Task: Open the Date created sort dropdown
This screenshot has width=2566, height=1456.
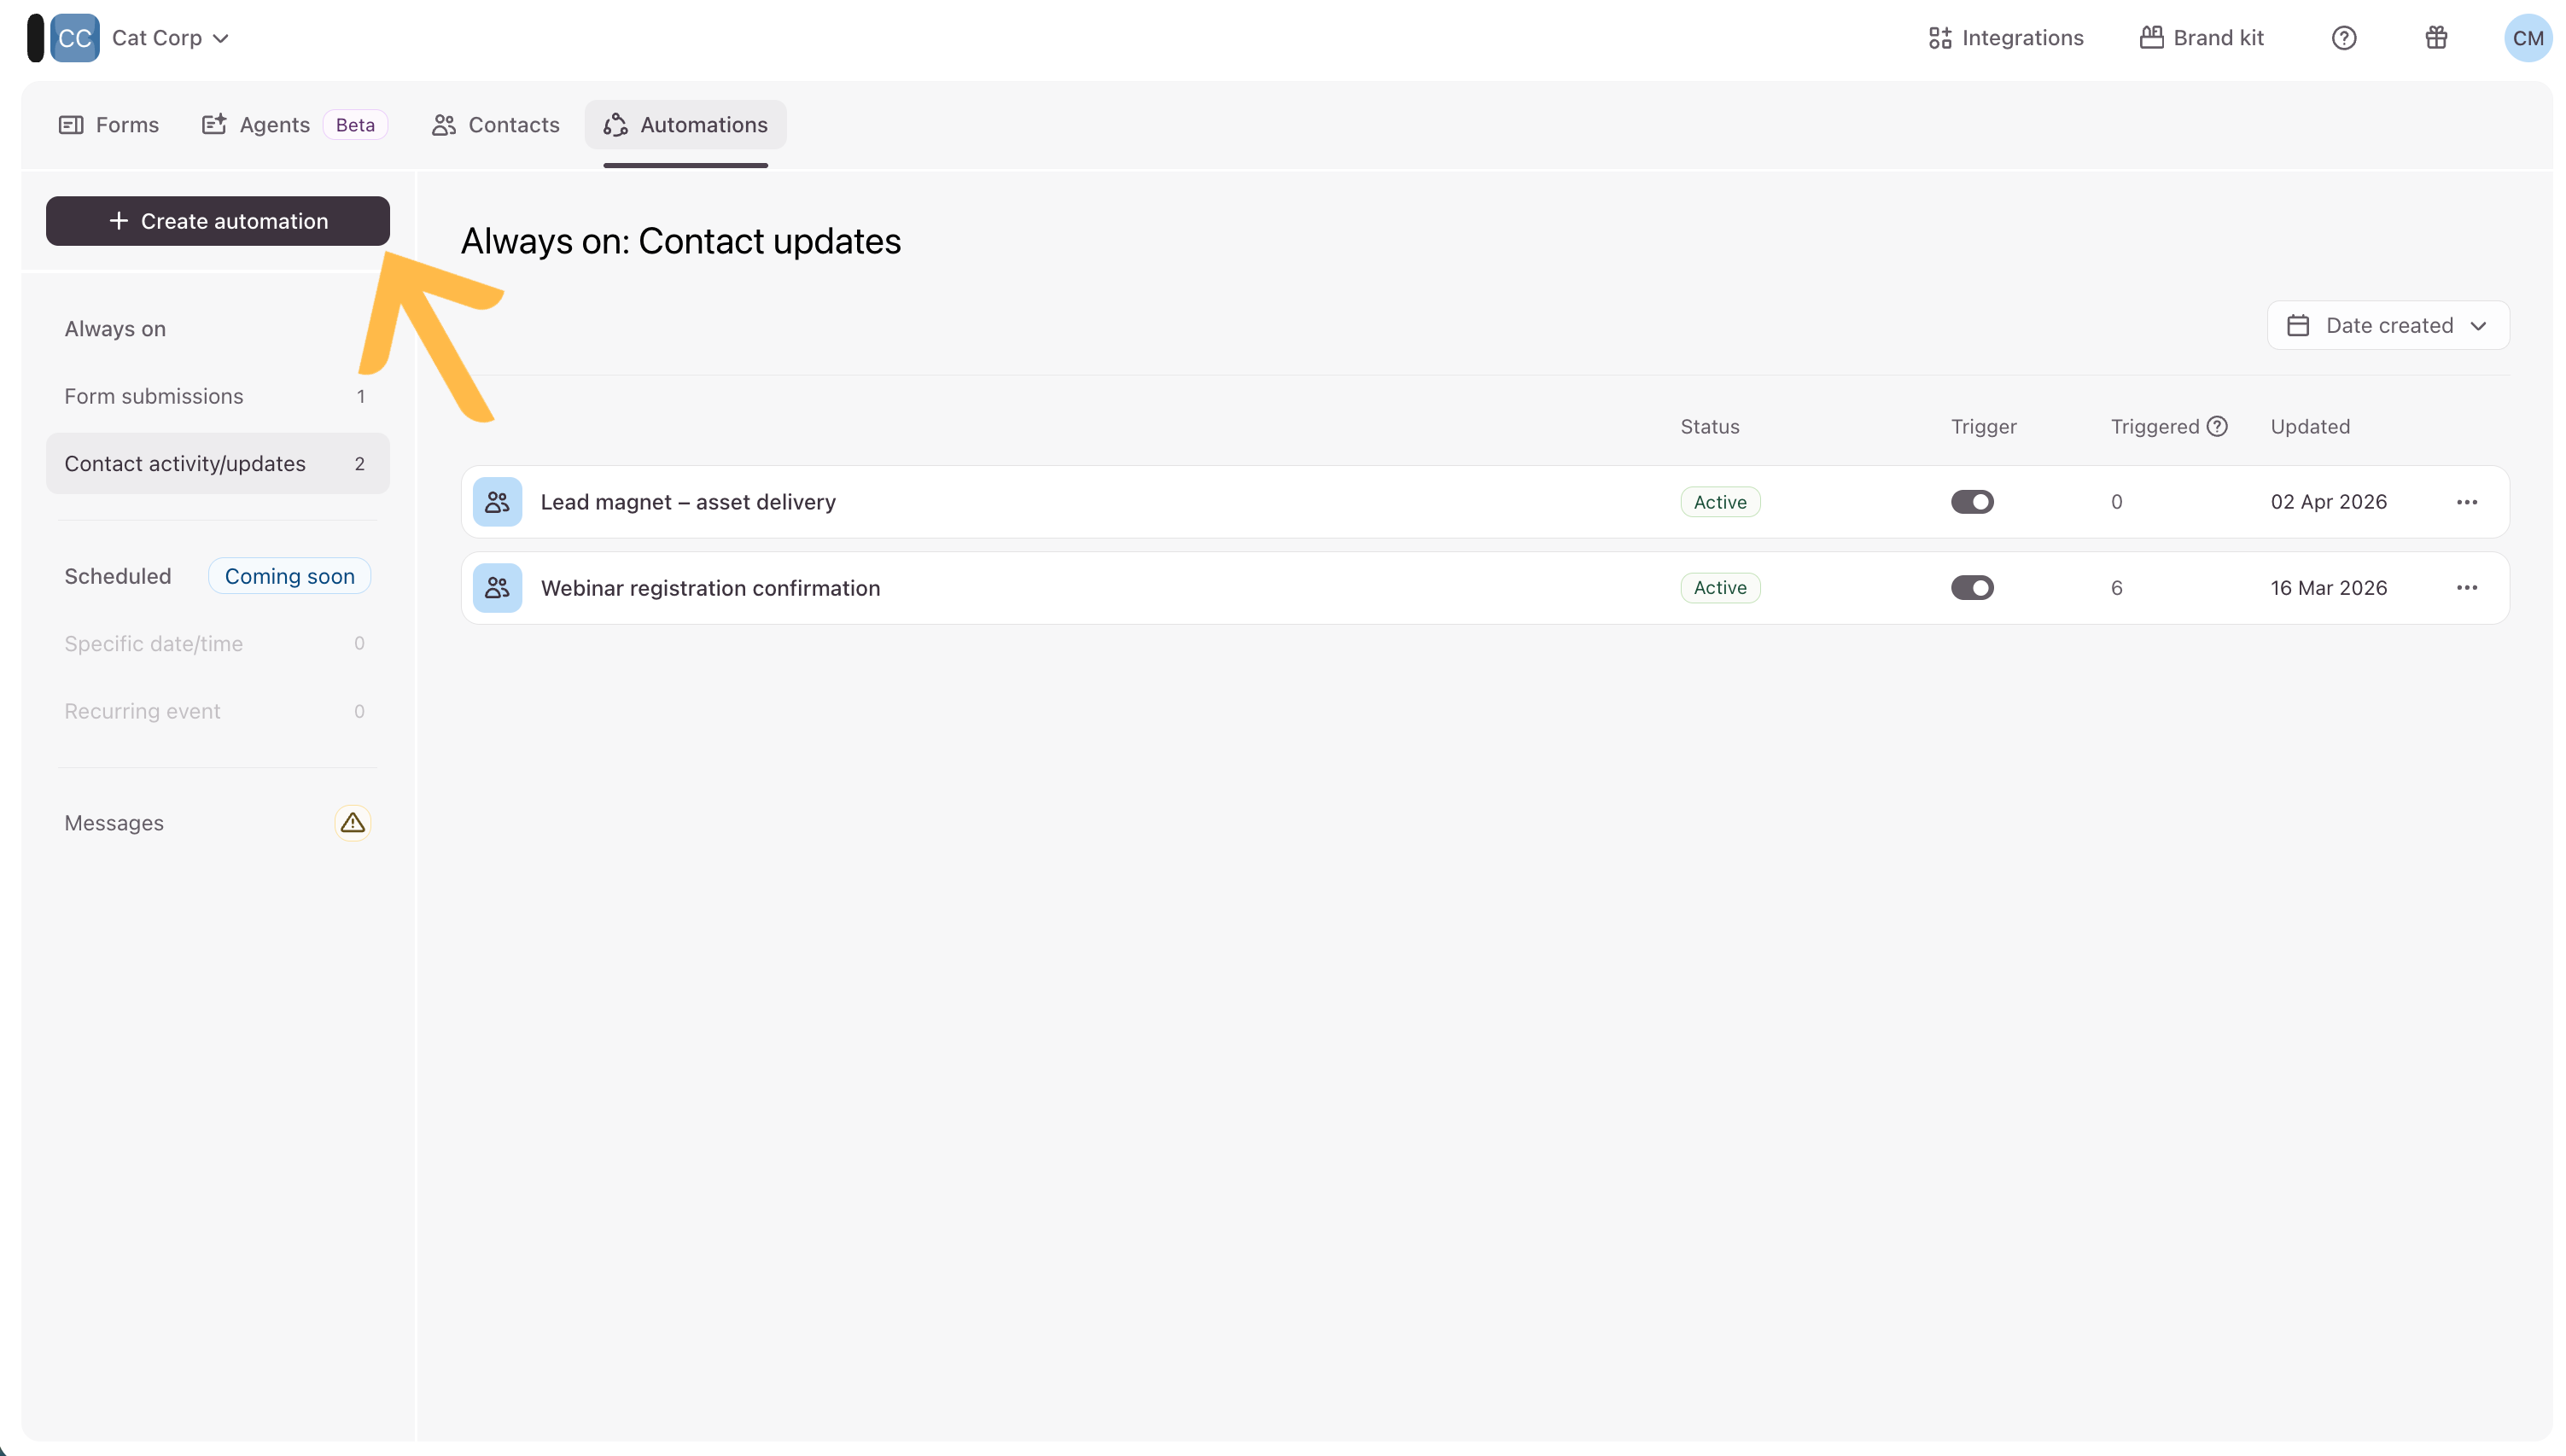Action: click(x=2387, y=326)
